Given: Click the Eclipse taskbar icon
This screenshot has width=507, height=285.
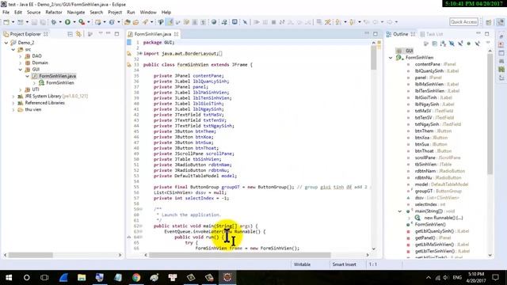Looking at the screenshot, I should point(227,277).
